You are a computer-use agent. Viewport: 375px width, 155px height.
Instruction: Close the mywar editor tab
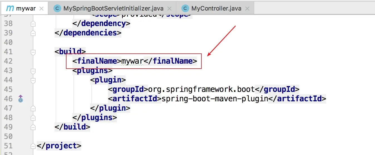coord(41,9)
